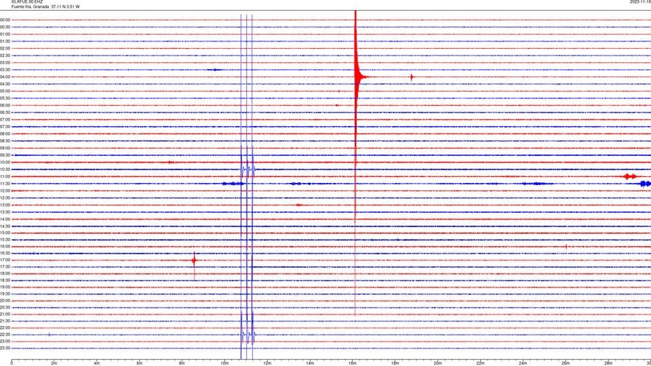Click the 01:00 row label
Viewport: 651px width, 366px height.
click(x=5, y=34)
